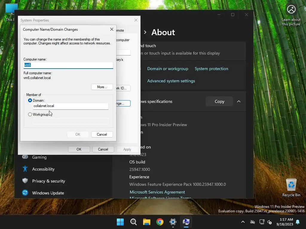Open Gaming in Settings sidebar

(x=39, y=157)
